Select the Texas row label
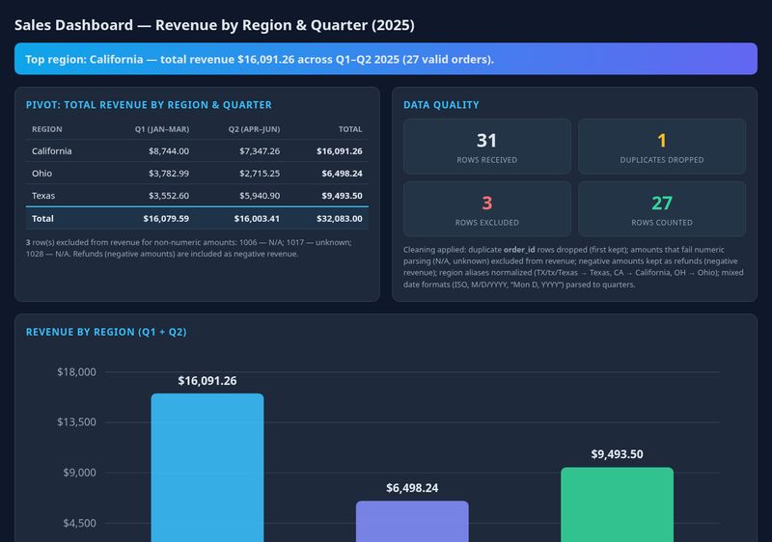This screenshot has height=542, width=772. click(x=43, y=195)
